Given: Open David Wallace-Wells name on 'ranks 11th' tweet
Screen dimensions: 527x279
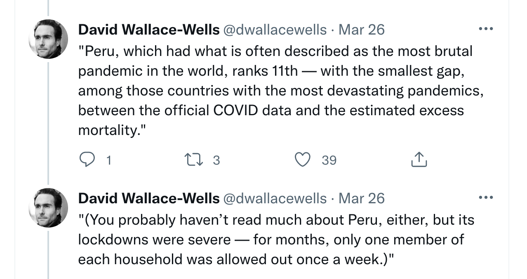Looking at the screenshot, I should point(148,30).
